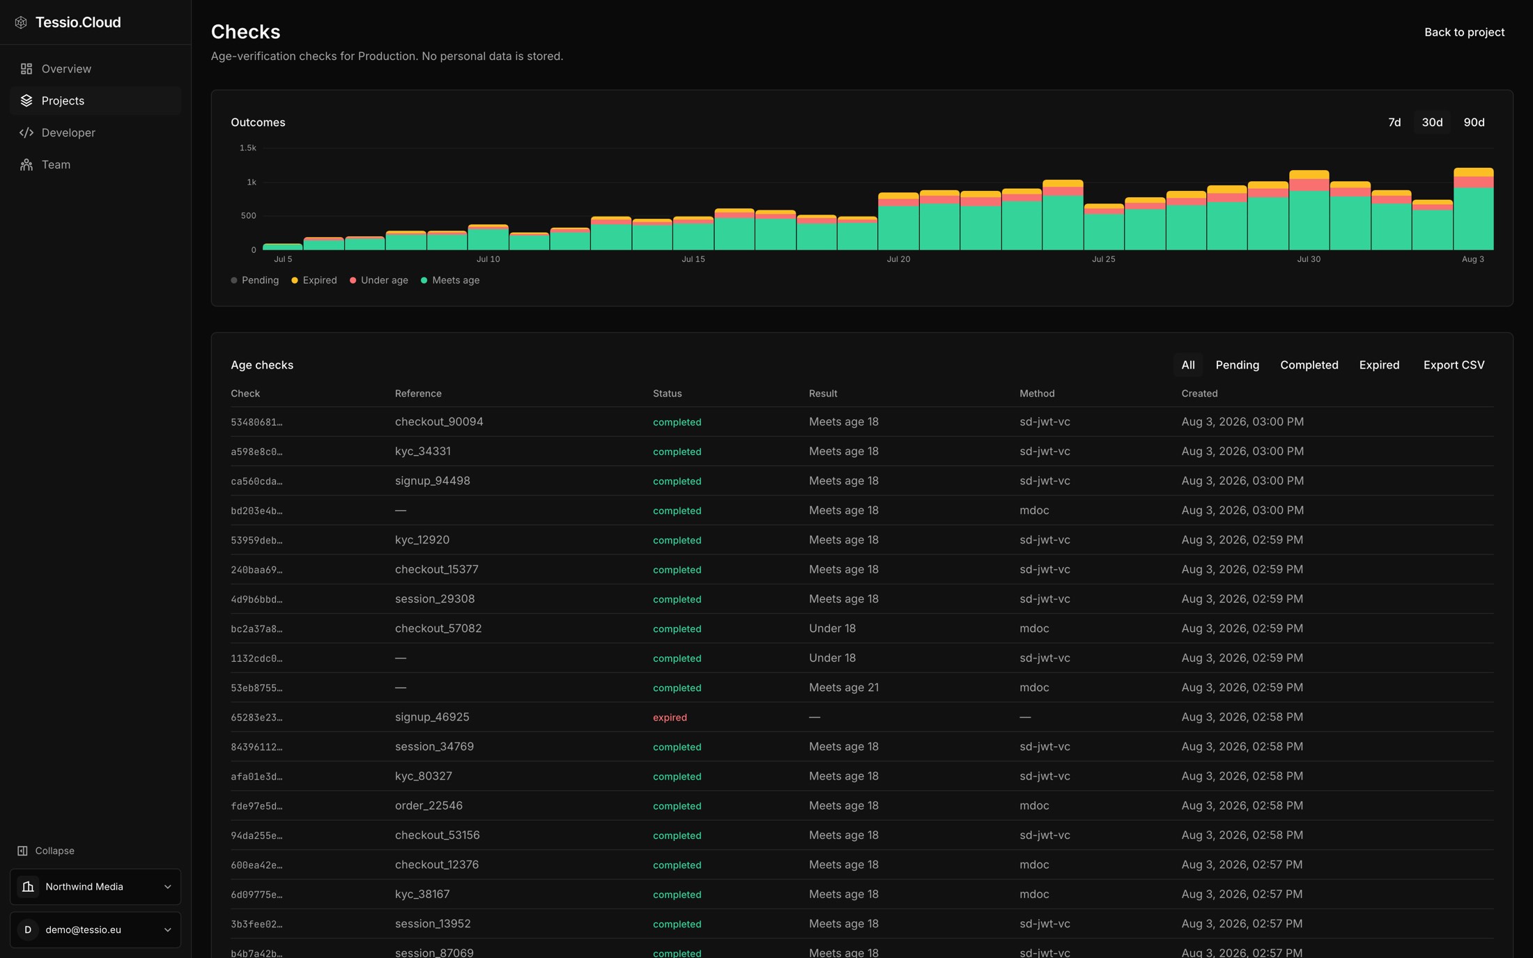Viewport: 1533px width, 958px height.
Task: Click the Reference column header
Action: click(418, 394)
